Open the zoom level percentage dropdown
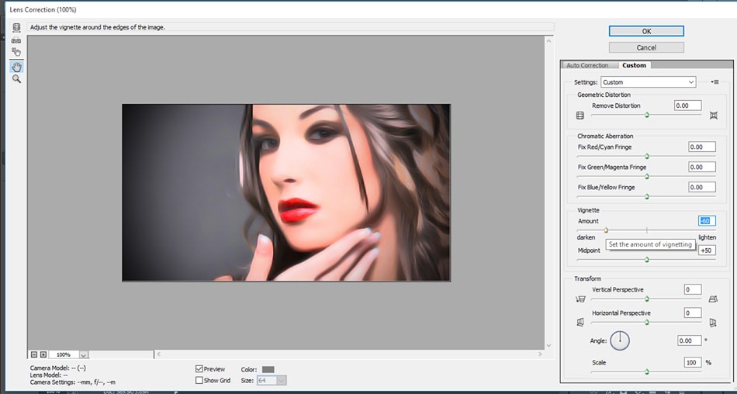The width and height of the screenshot is (737, 394). coord(83,354)
